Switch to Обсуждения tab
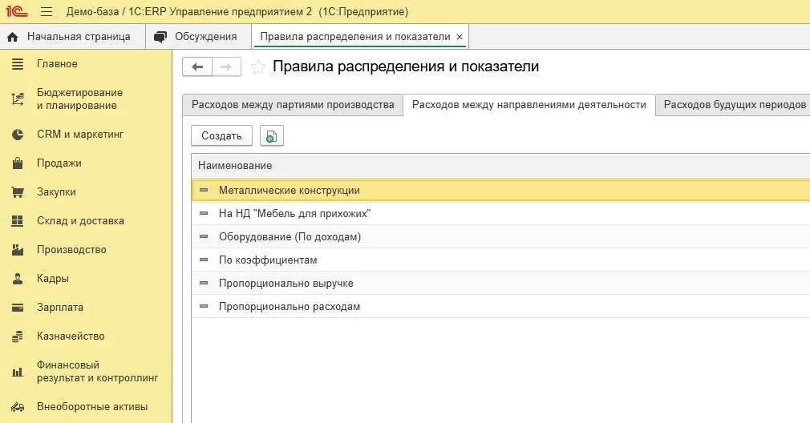 (x=198, y=37)
